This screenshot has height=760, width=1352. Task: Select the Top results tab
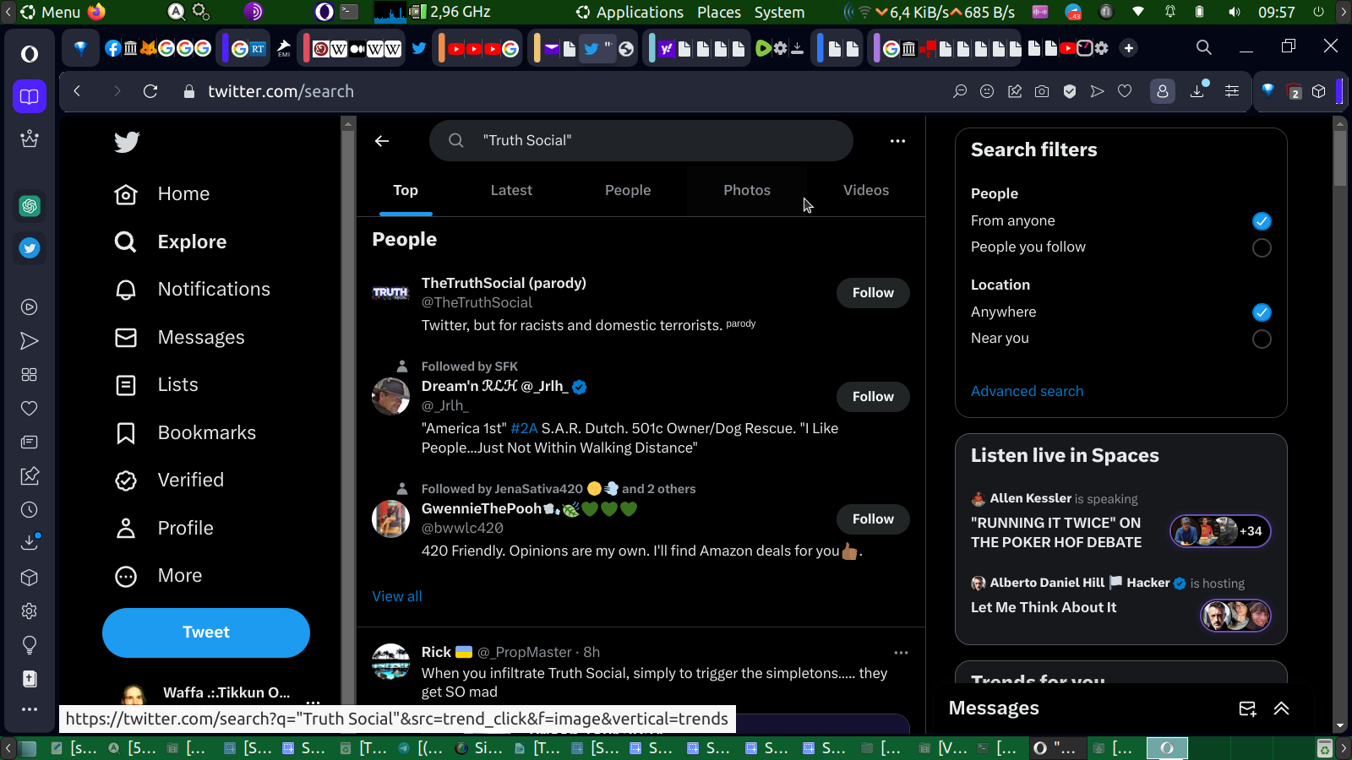click(x=406, y=191)
